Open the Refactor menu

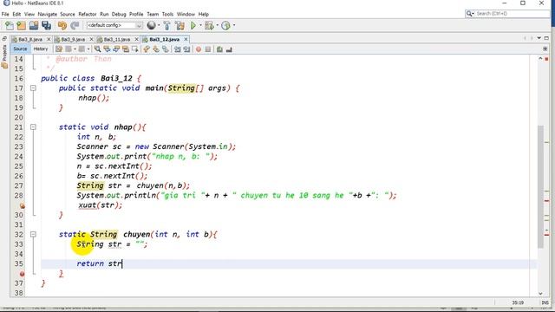[x=88, y=14]
